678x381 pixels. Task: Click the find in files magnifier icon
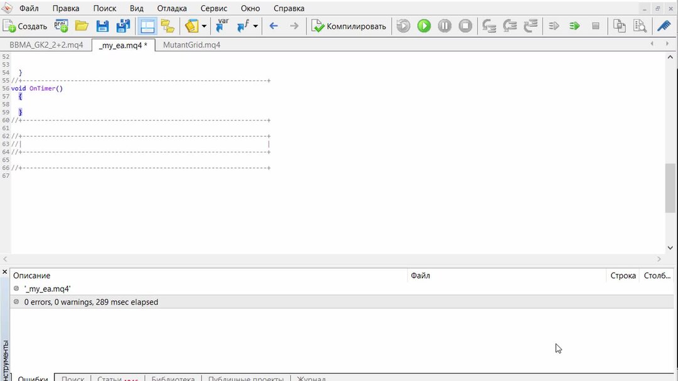click(x=640, y=26)
